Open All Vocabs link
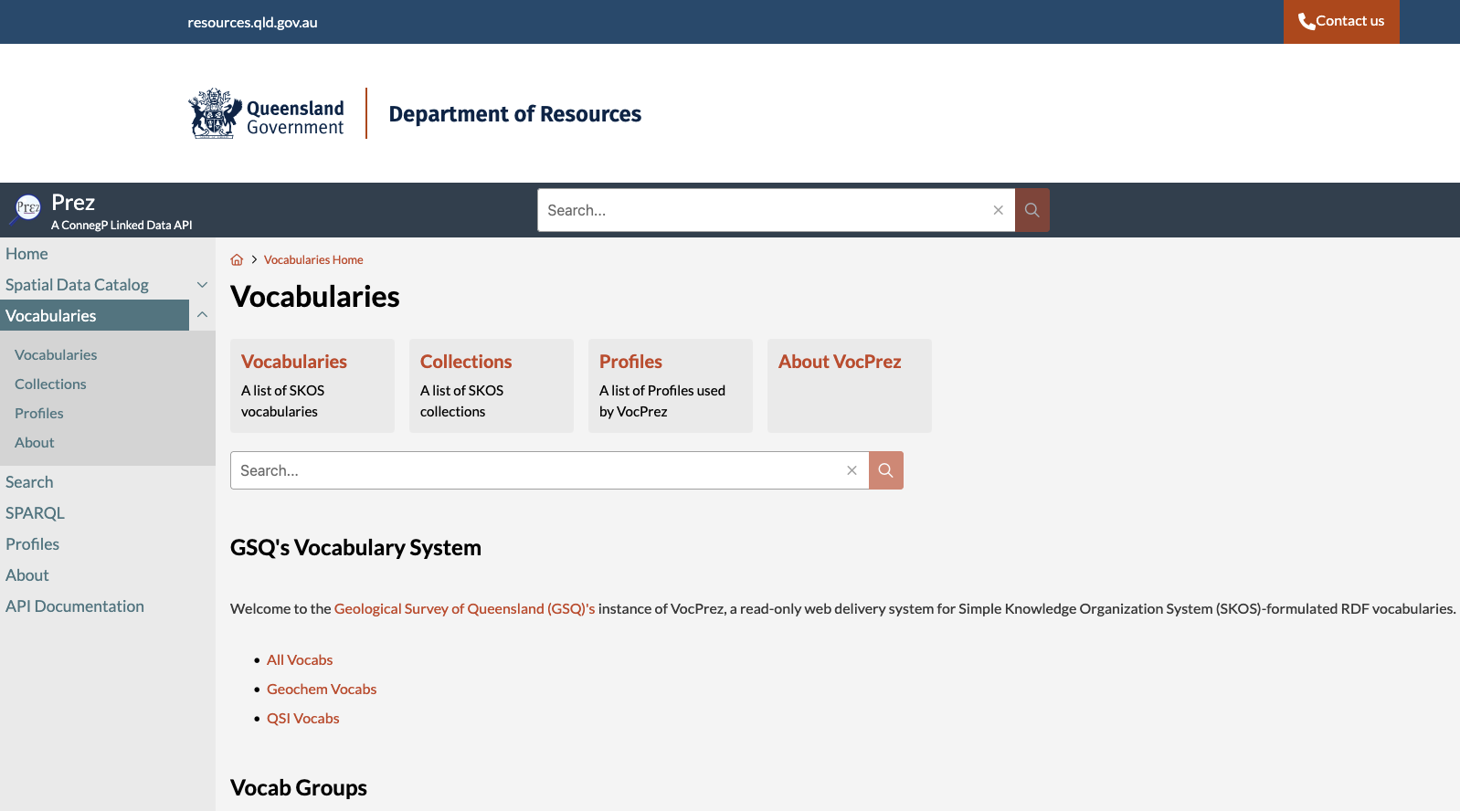 300,659
